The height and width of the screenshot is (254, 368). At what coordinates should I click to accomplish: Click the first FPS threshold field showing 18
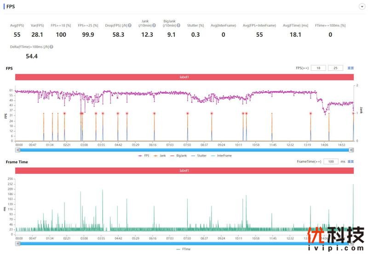(x=318, y=68)
